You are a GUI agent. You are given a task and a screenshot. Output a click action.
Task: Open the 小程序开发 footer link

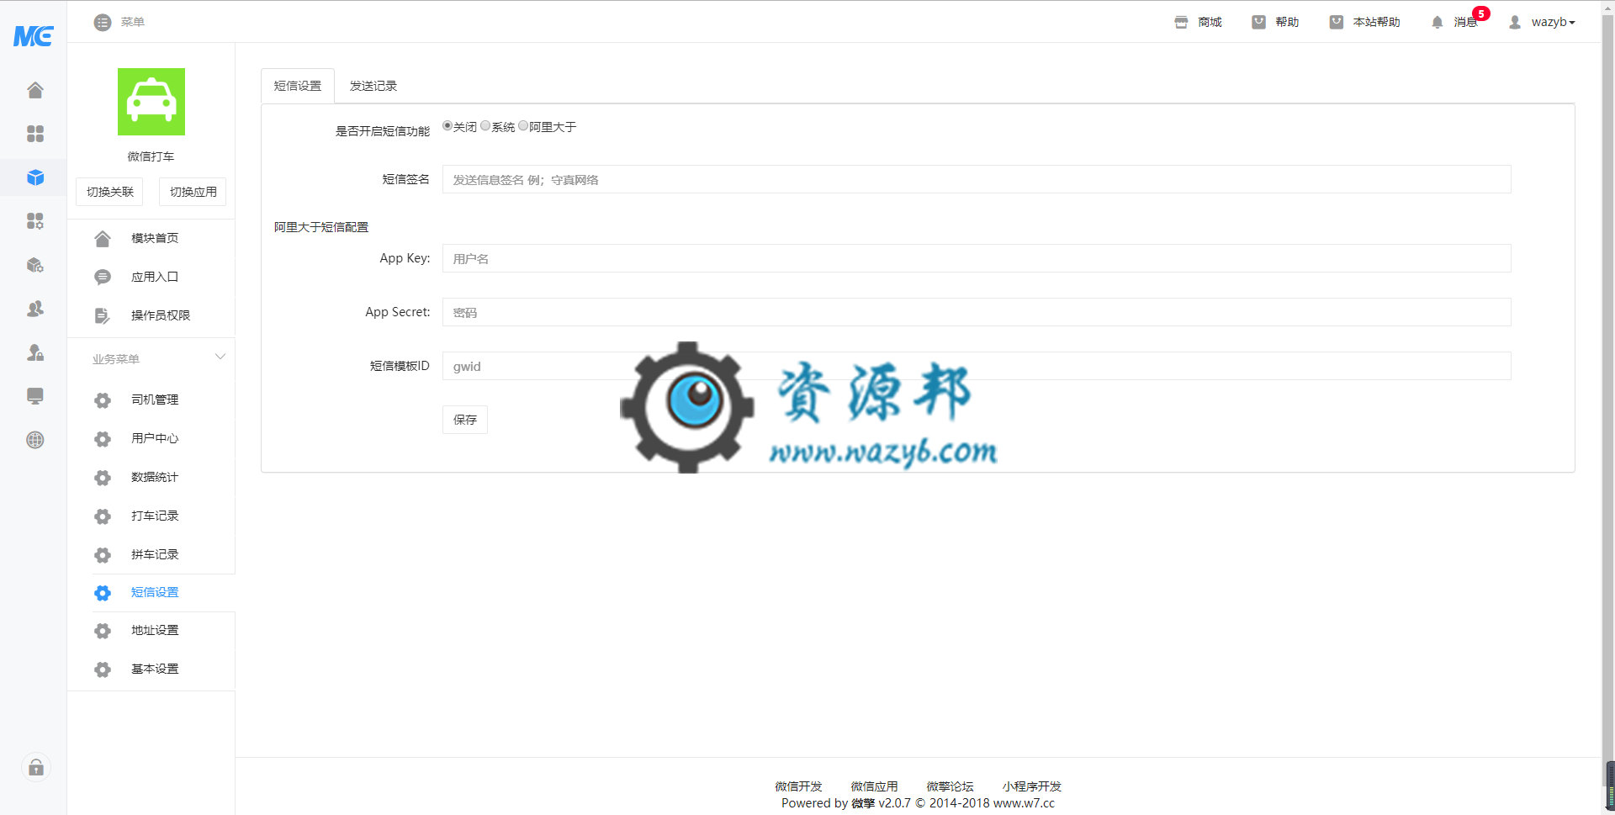[1031, 786]
